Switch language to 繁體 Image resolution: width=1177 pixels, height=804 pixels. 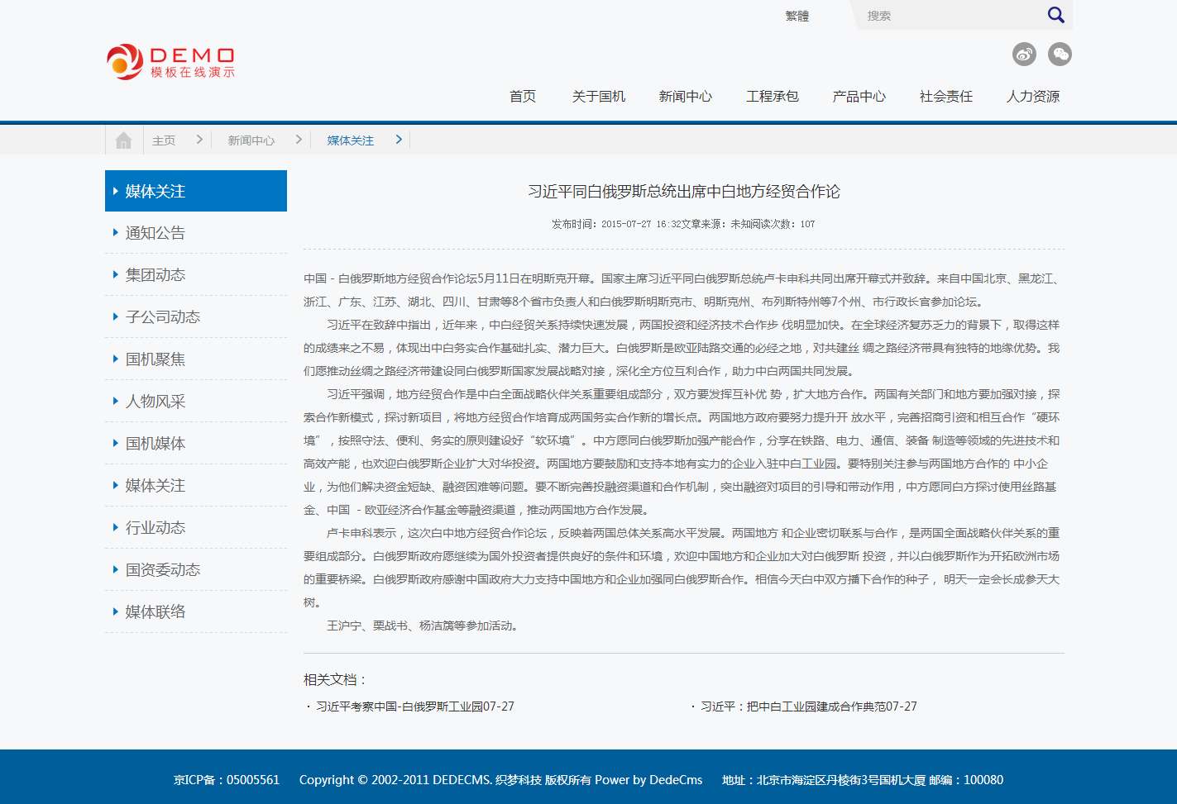click(797, 16)
